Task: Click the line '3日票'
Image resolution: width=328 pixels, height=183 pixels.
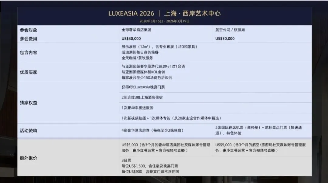Action: pos(126,161)
